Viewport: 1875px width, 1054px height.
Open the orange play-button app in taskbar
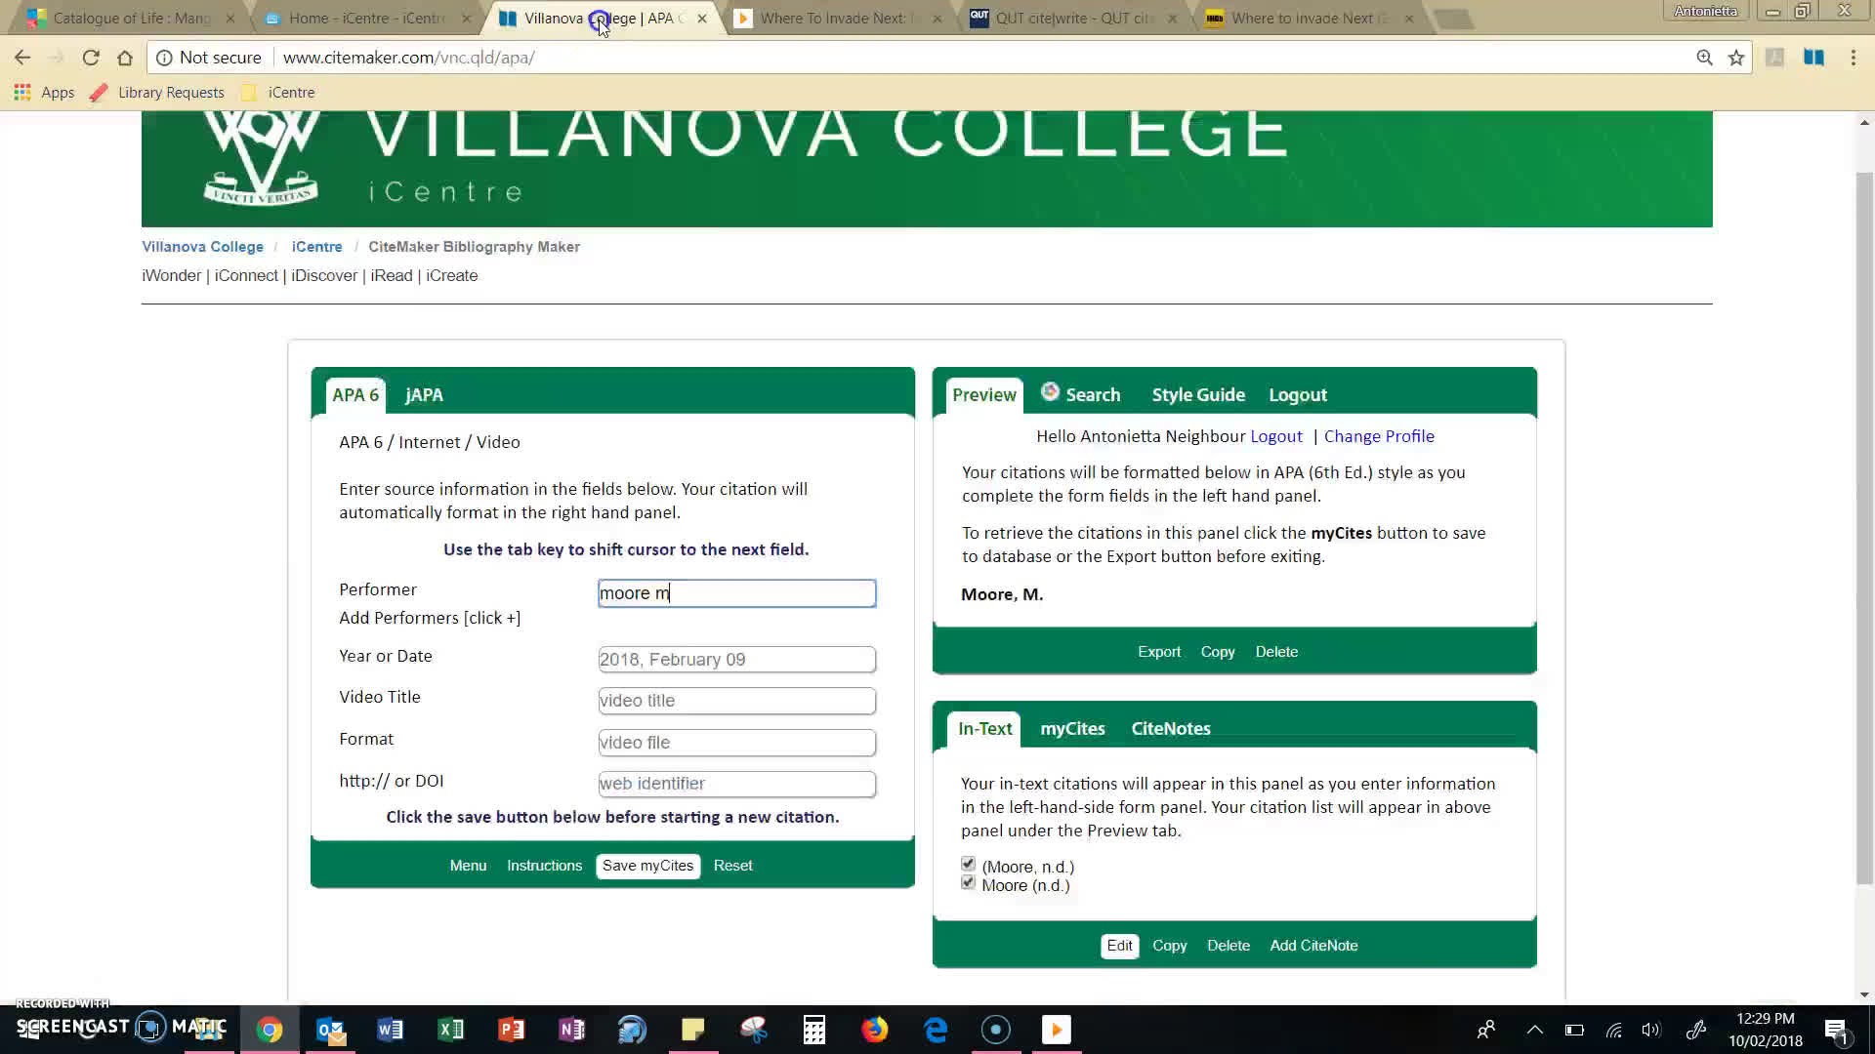coord(1056,1030)
